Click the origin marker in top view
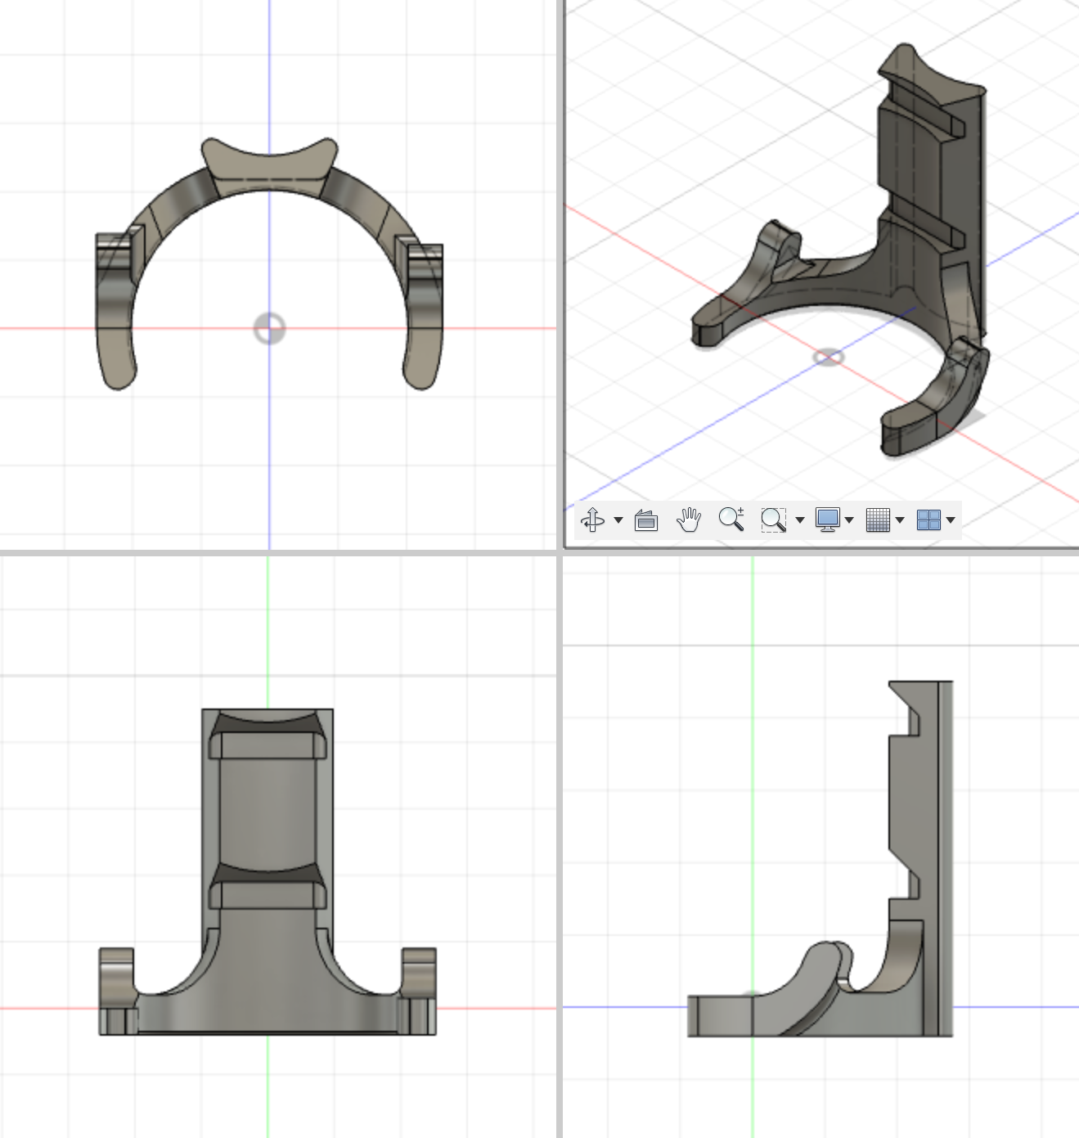Viewport: 1079px width, 1138px height. (x=269, y=329)
